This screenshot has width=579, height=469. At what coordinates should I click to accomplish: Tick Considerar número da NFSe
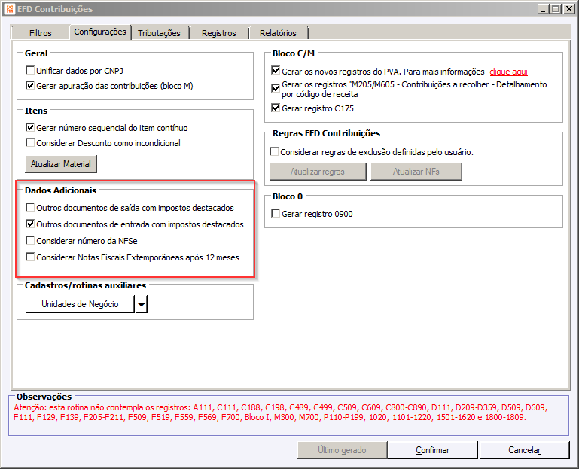click(30, 240)
